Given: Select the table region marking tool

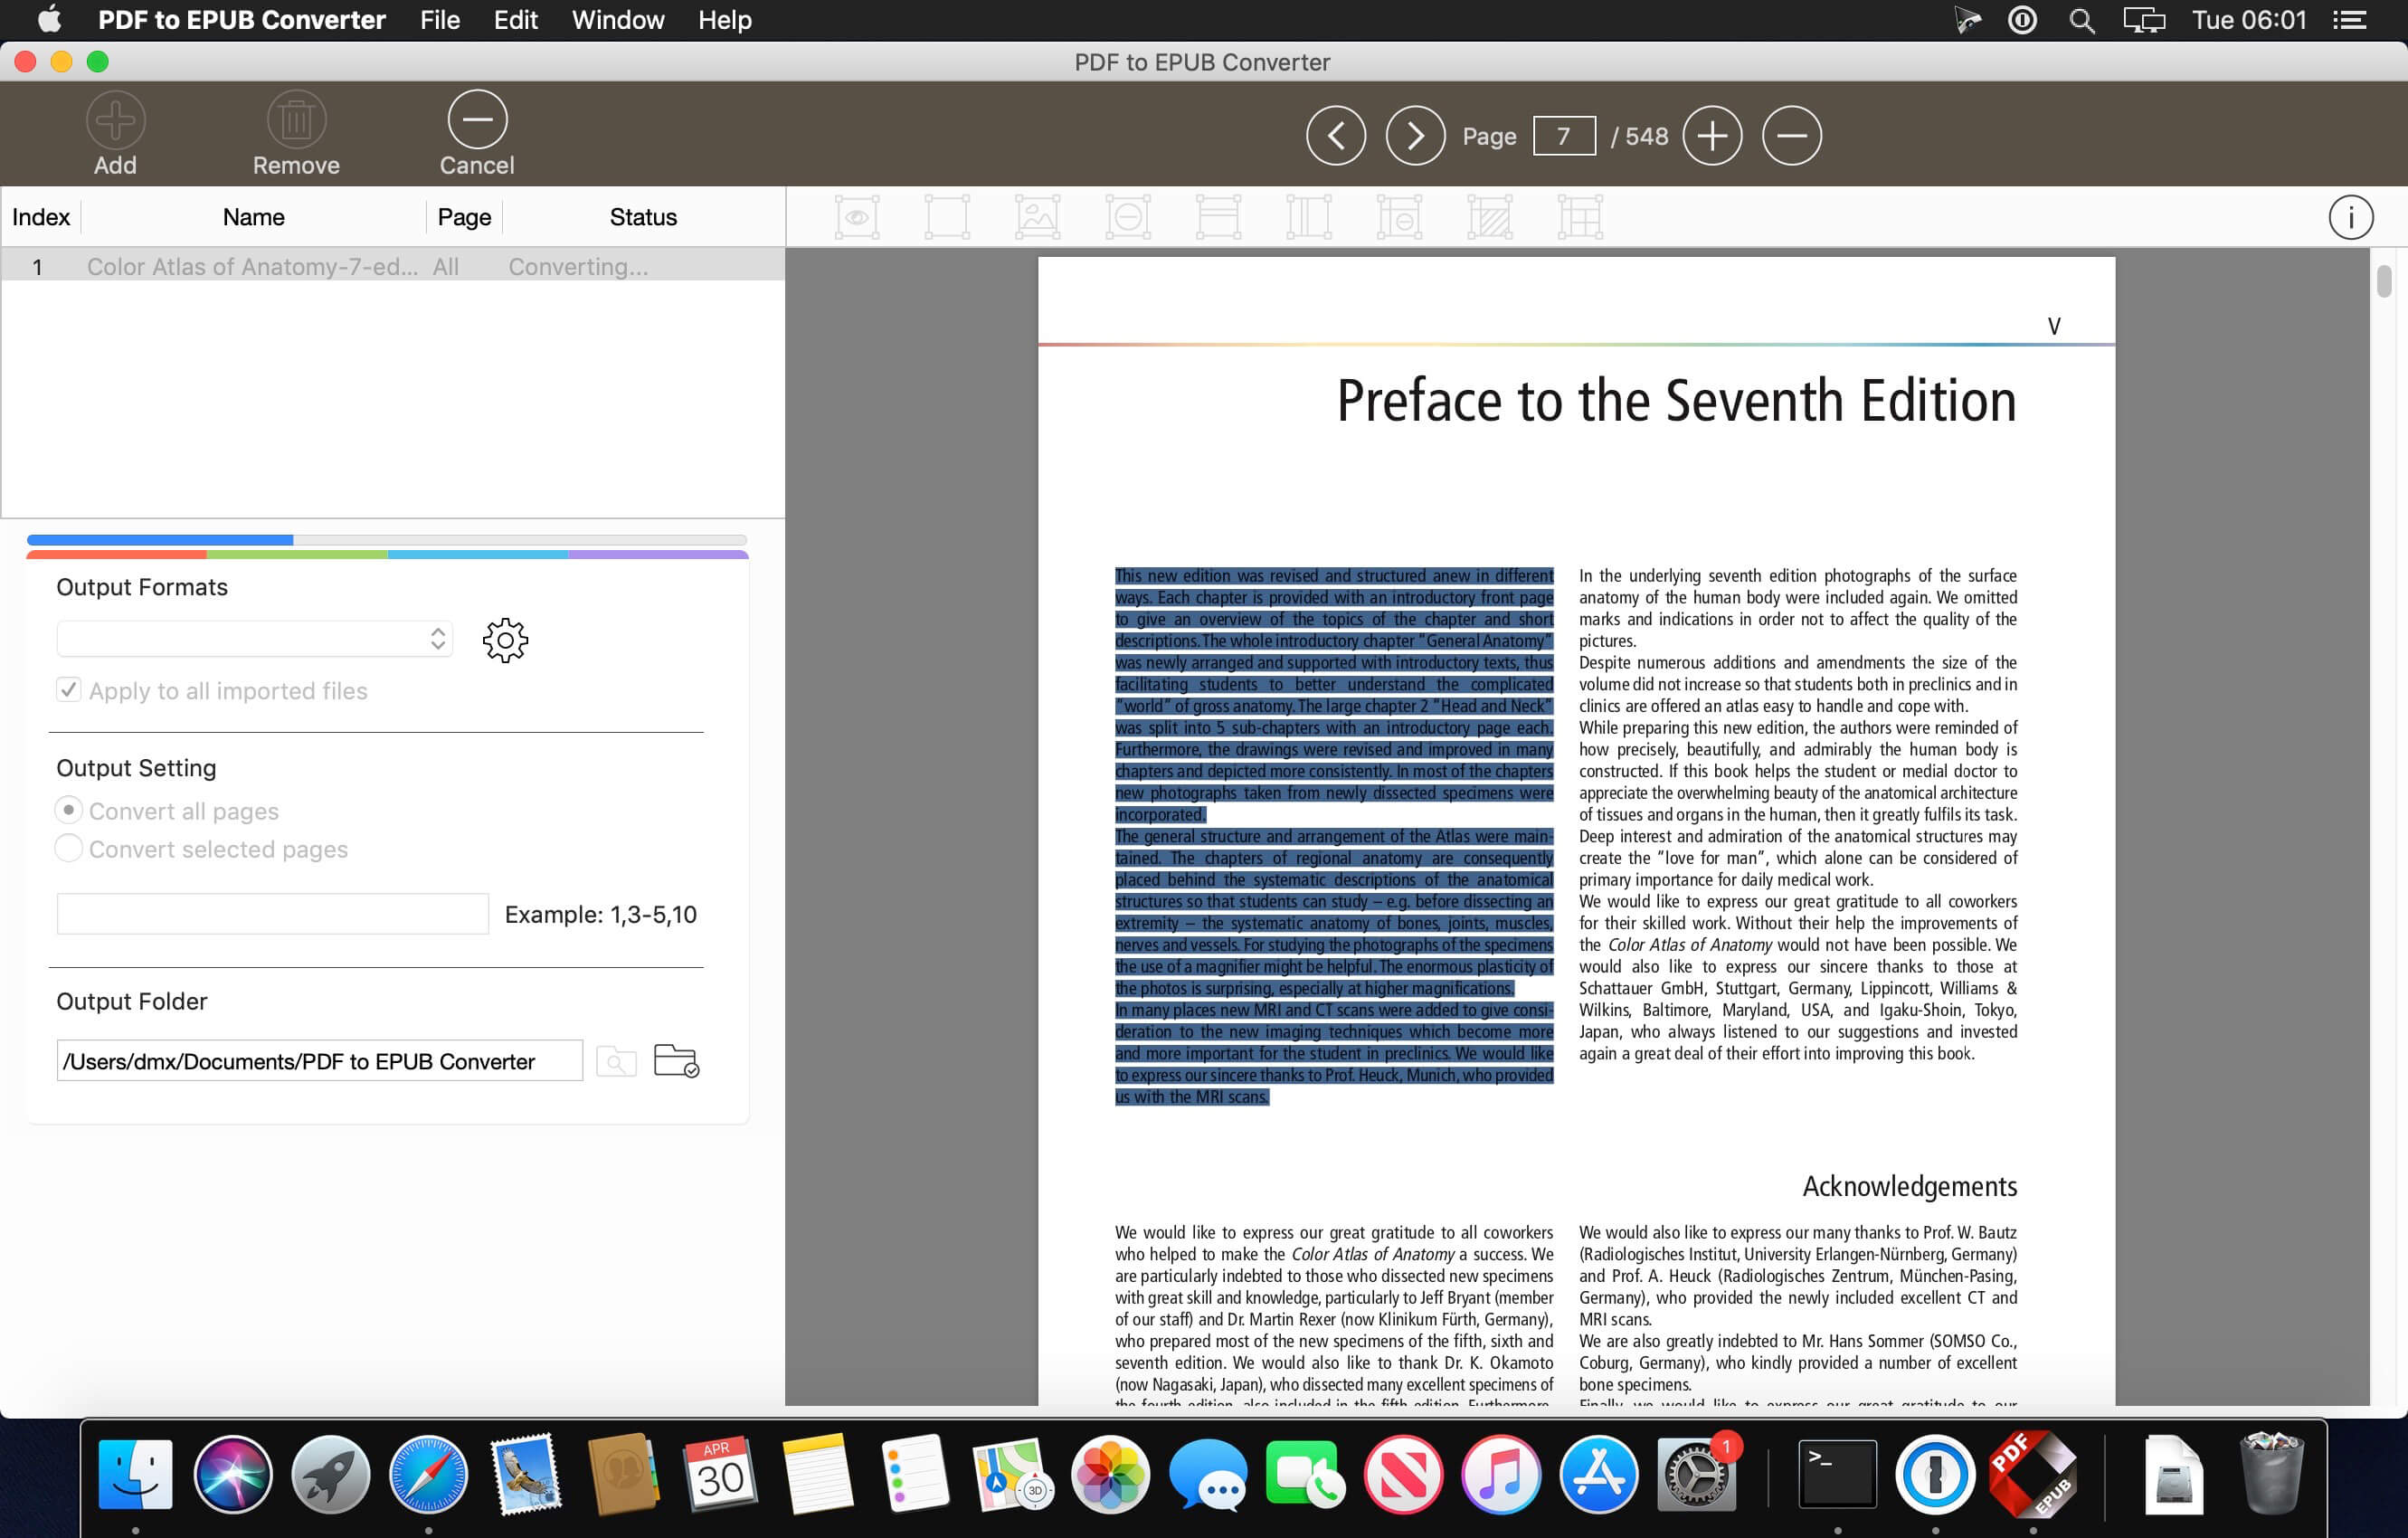Looking at the screenshot, I should click(1580, 217).
